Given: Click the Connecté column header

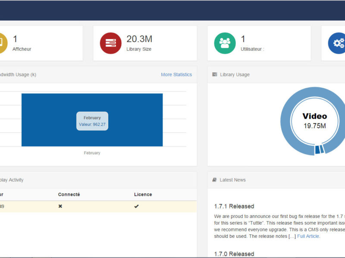Looking at the screenshot, I should 69,194.
